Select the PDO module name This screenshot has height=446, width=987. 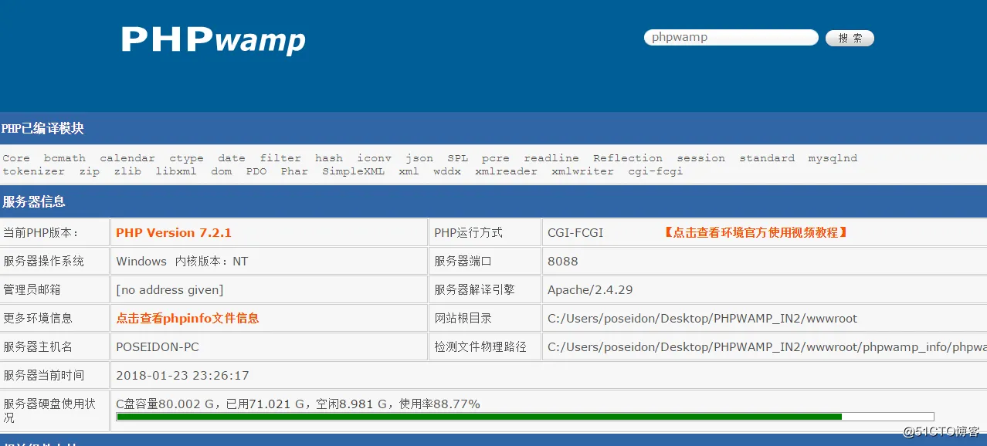tap(256, 171)
